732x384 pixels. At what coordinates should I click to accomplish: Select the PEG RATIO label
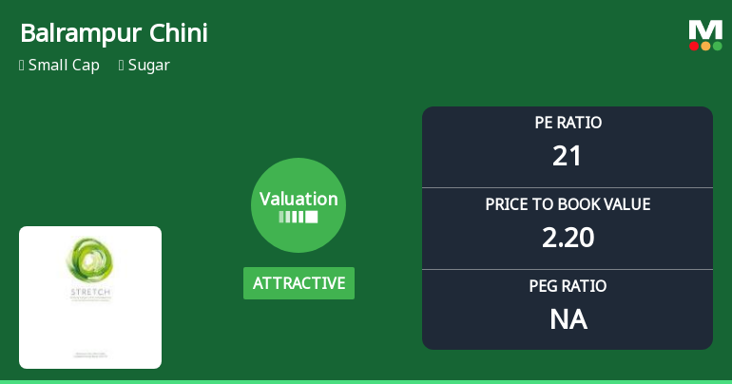point(568,286)
